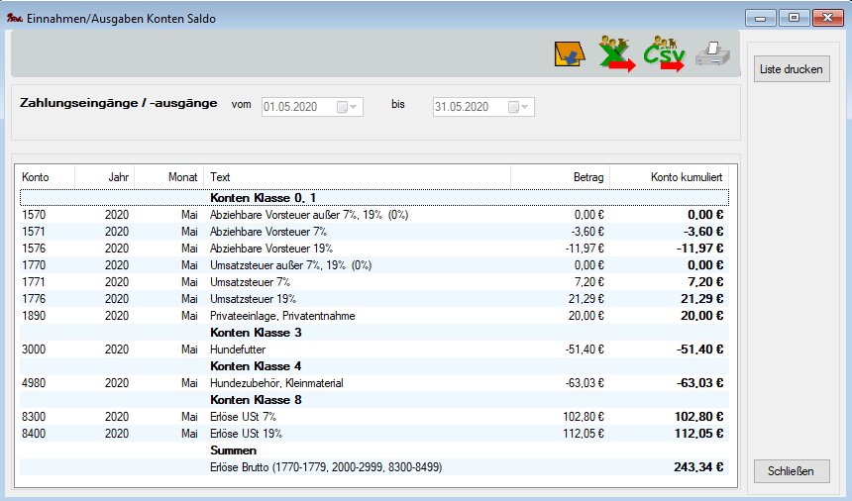Click the orange folder import icon
Screen dimensions: 852x501
point(569,54)
